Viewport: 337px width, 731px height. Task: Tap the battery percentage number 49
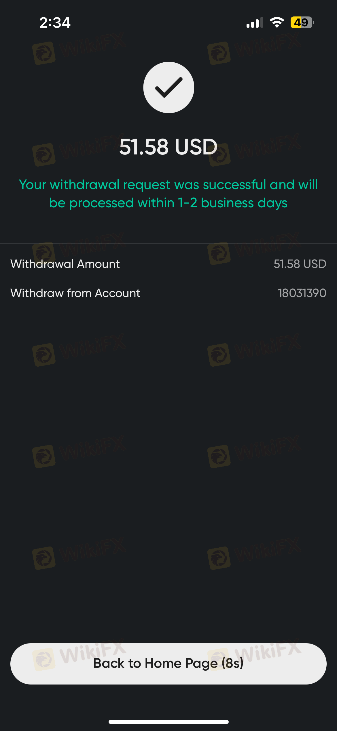301,23
